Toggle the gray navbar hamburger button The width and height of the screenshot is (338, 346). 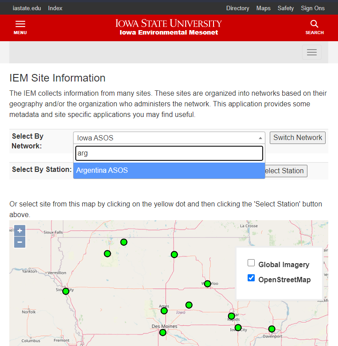click(x=312, y=52)
